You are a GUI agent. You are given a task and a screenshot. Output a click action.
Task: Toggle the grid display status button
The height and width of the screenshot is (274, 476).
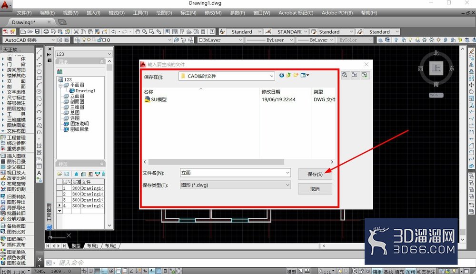(x=98, y=271)
